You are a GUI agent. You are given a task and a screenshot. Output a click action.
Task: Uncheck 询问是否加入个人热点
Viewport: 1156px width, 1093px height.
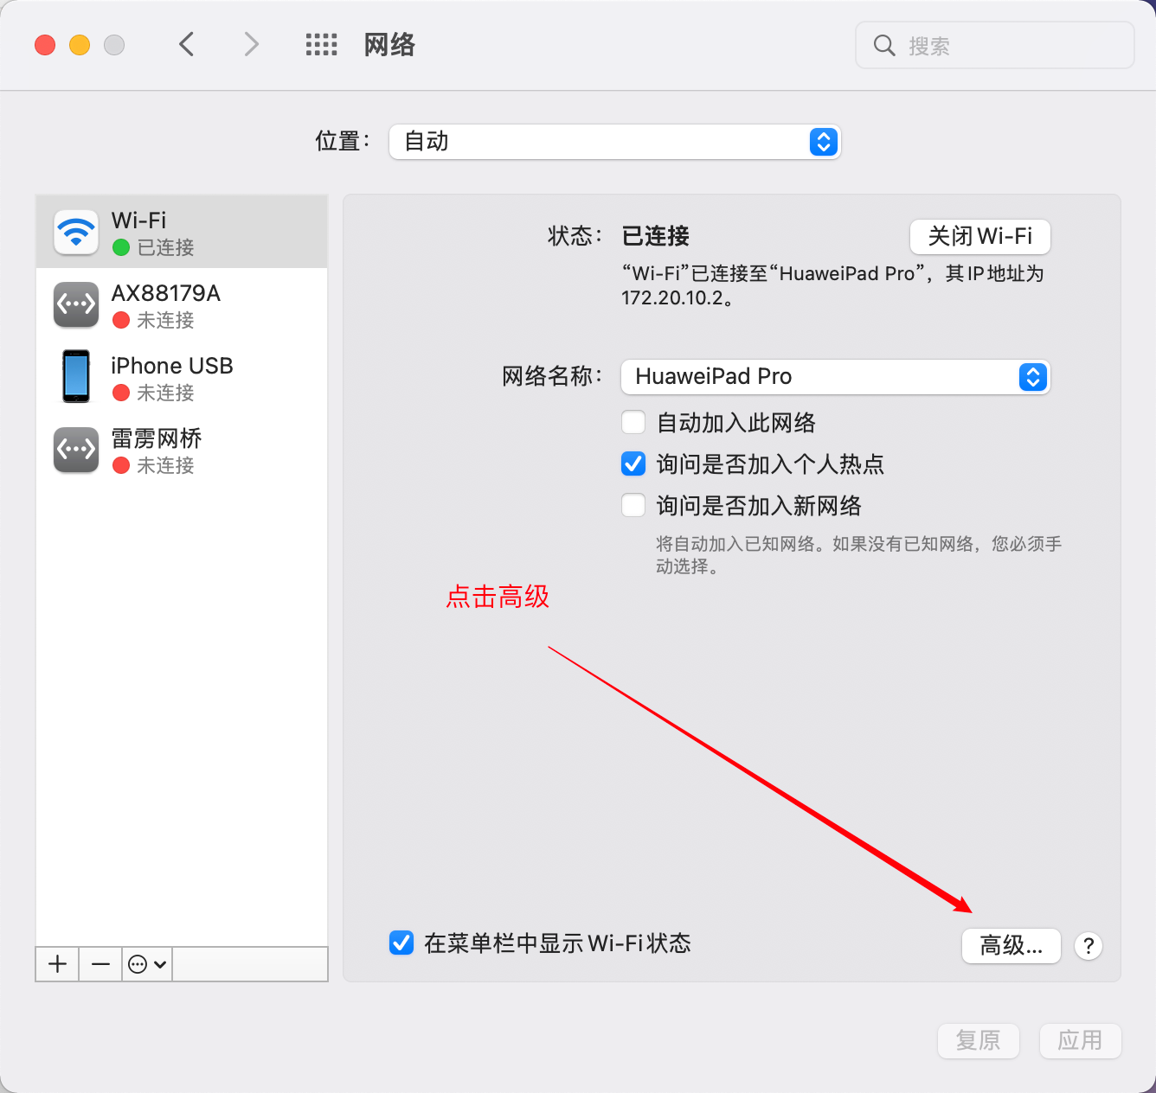pyautogui.click(x=633, y=463)
